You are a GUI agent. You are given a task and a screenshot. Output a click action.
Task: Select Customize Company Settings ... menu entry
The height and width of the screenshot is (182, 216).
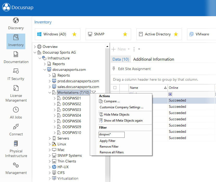click(122, 107)
